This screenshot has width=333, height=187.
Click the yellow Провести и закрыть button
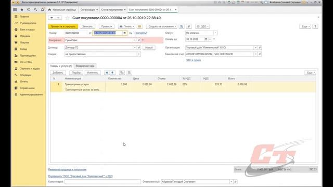(x=63, y=26)
